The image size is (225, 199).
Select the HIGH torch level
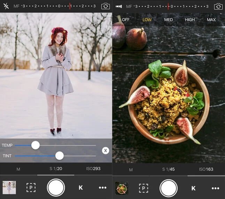click(190, 20)
